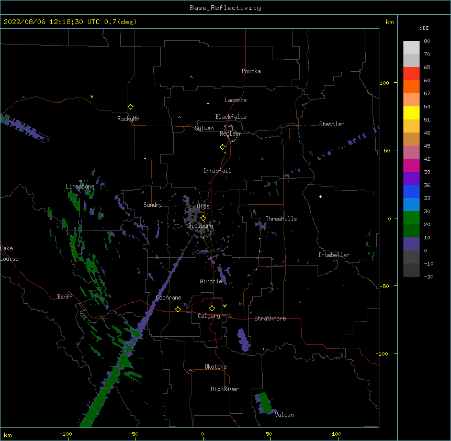
Task: Select the yellow diamond marker above Calgary
Action: click(x=212, y=308)
